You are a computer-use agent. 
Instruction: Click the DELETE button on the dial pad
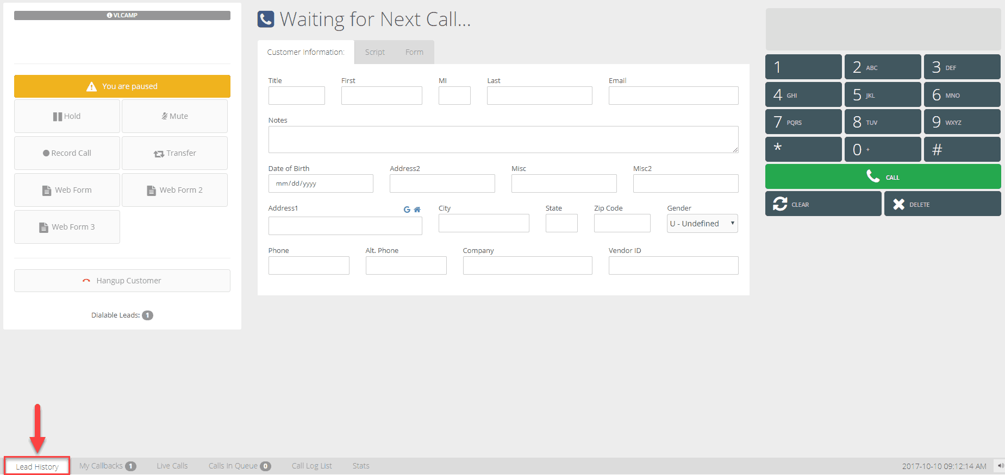tap(942, 204)
